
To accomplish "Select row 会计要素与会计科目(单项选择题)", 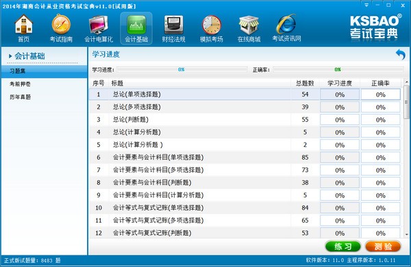I will (x=245, y=157).
